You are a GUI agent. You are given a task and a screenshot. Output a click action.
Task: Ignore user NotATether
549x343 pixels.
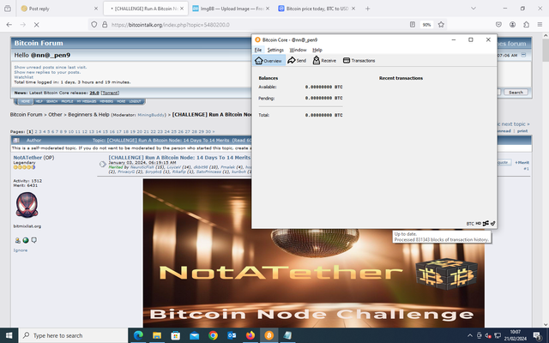(x=20, y=250)
